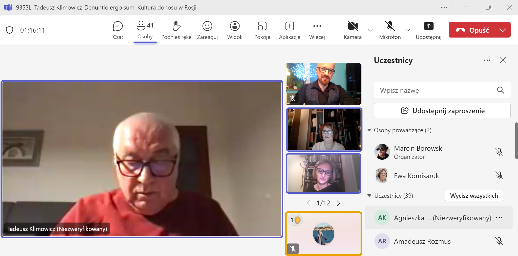Select woman in front of dark bookshelf tile
Image resolution: width=518 pixels, height=256 pixels.
pos(324,129)
